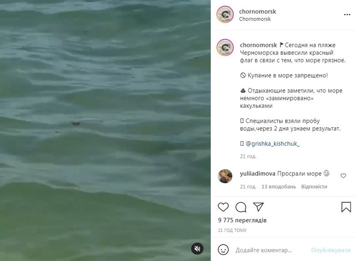Click the Chornomorsk location link

(x=255, y=19)
